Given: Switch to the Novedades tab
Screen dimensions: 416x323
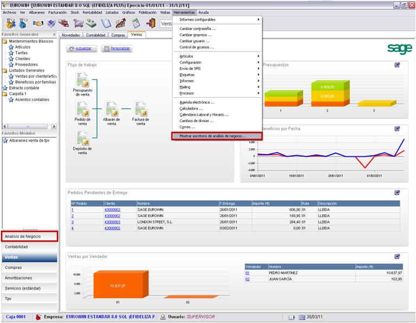Looking at the screenshot, I should coord(71,35).
